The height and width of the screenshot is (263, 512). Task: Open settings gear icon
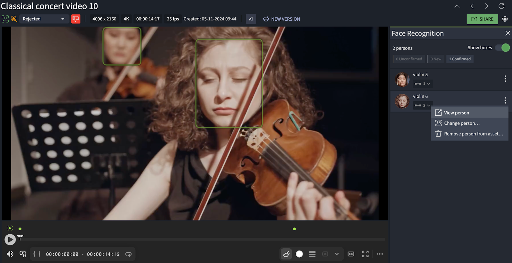point(505,19)
